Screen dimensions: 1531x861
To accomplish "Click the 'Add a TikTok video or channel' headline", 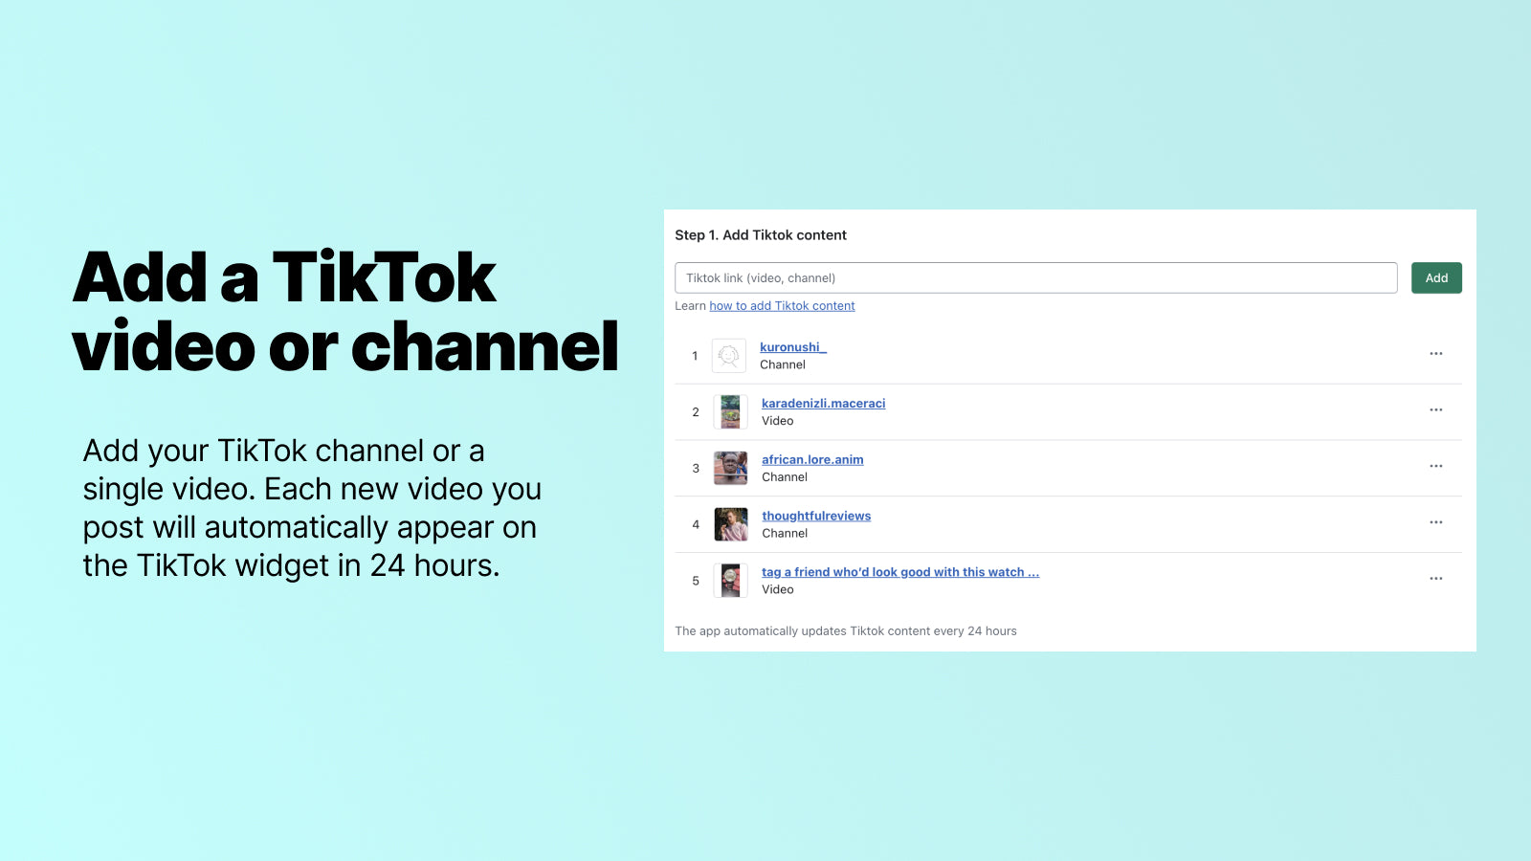I will pos(345,312).
